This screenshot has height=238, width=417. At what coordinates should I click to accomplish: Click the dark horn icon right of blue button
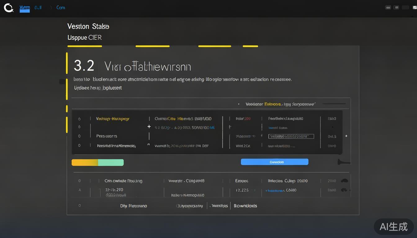click(x=343, y=162)
